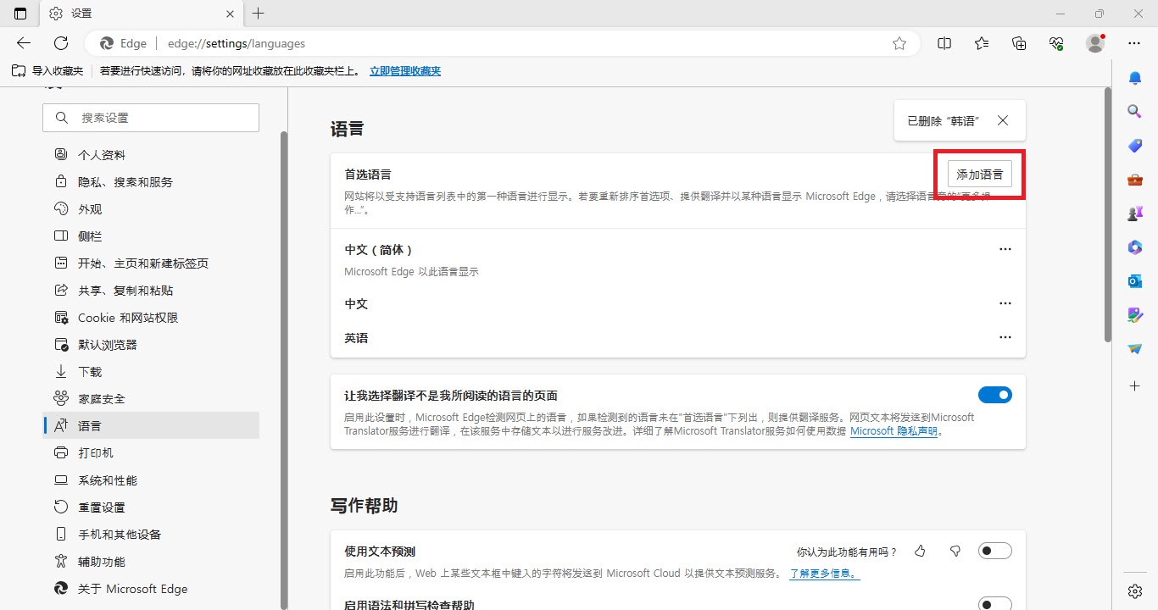Open 隐私、搜索和服务 settings
This screenshot has width=1158, height=610.
coord(151,182)
